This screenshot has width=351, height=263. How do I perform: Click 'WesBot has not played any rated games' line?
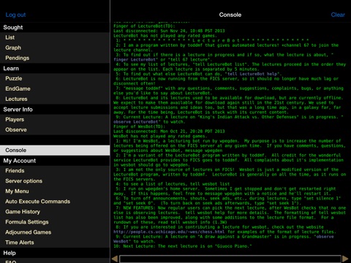tap(160, 136)
